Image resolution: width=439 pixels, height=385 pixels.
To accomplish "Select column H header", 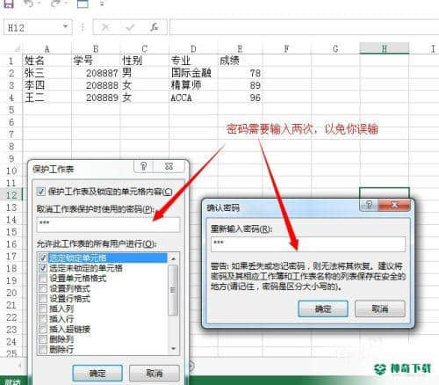I will [x=384, y=48].
